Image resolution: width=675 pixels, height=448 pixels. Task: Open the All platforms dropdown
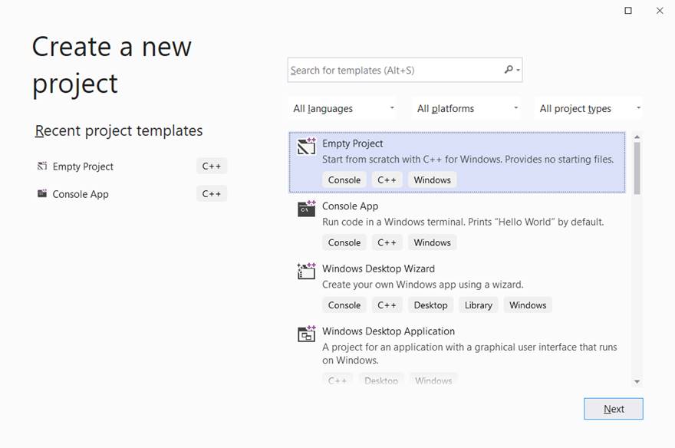[468, 109]
